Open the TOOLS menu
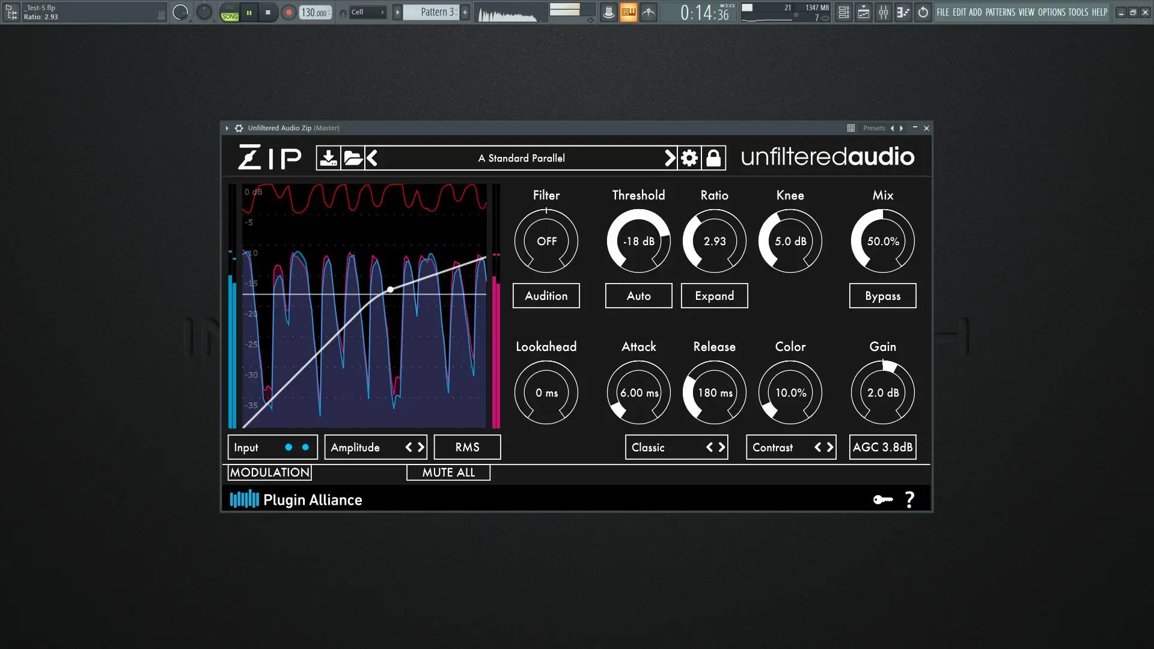The height and width of the screenshot is (649, 1154). coord(1079,12)
